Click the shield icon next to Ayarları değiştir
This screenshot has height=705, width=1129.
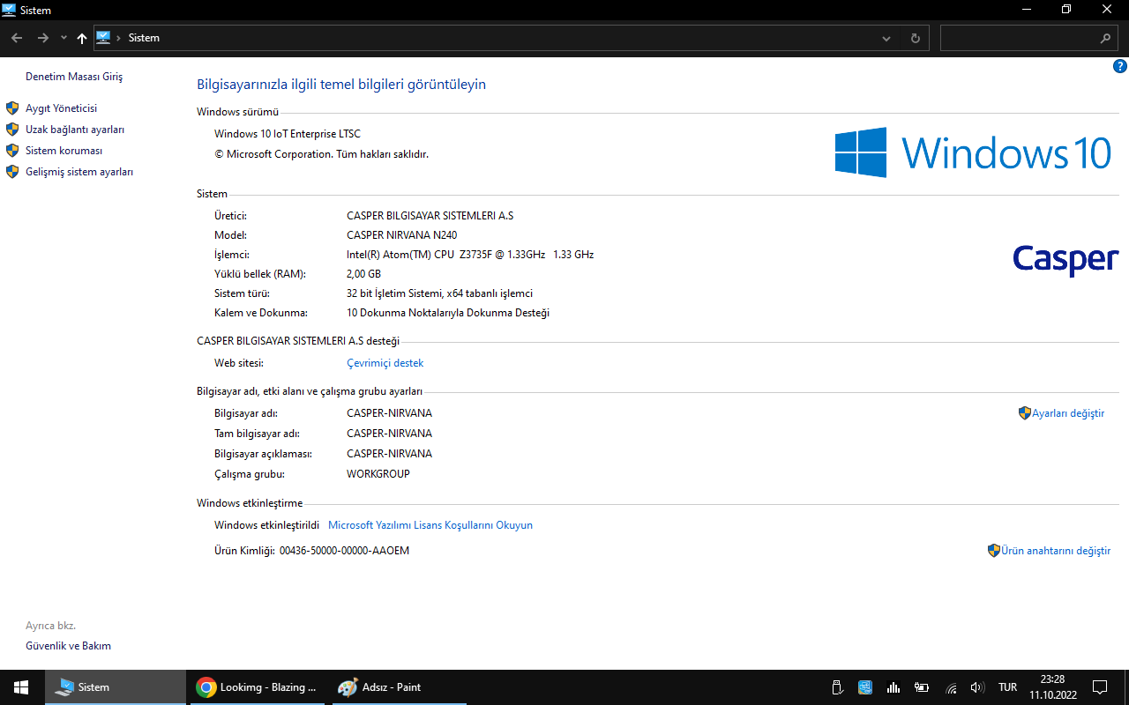1025,412
